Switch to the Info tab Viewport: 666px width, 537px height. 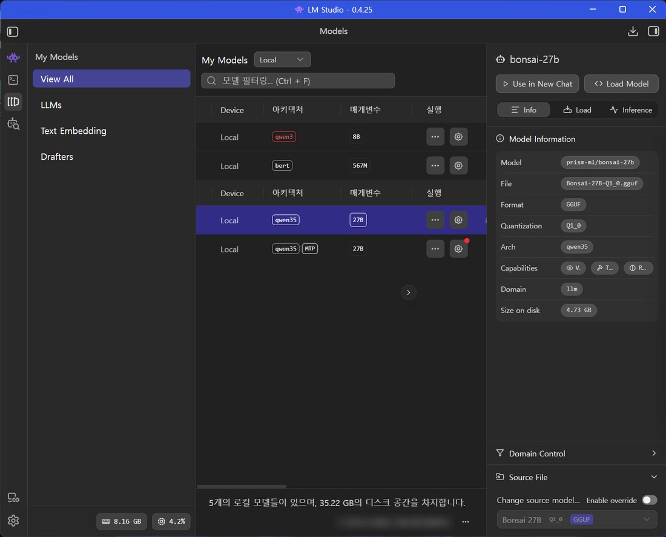[x=524, y=110]
